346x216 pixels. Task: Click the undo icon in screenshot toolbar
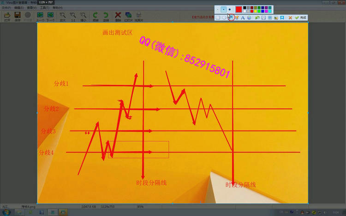[257, 18]
